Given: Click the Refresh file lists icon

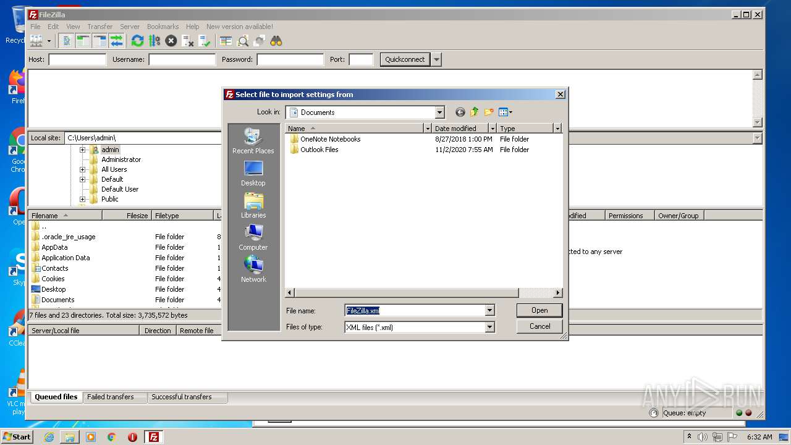Looking at the screenshot, I should (x=138, y=41).
